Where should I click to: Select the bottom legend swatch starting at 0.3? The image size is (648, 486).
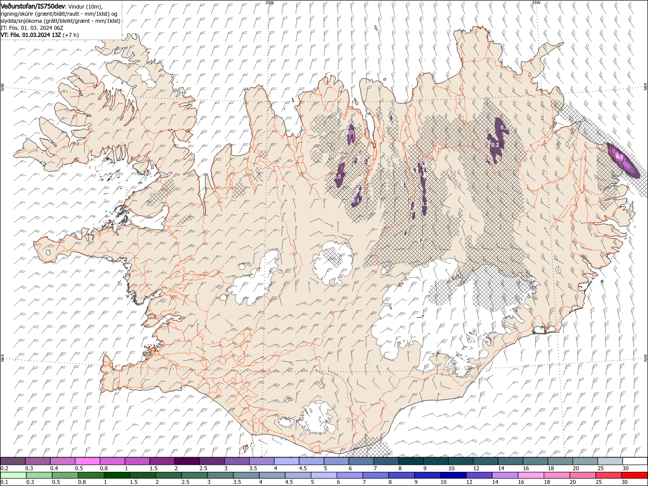[39, 475]
